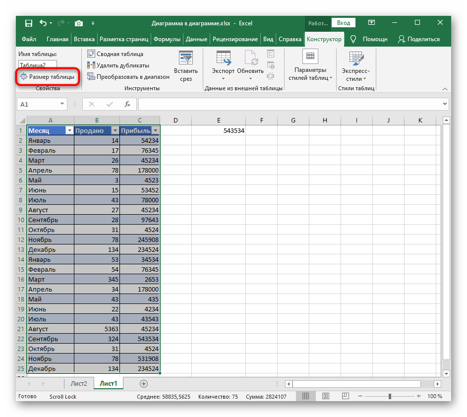The height and width of the screenshot is (417, 467).
Task: Click the Размер таблицы button
Action: point(48,77)
